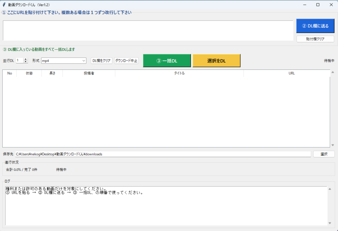The height and width of the screenshot is (231, 338).
Task: Click the DL list scrollbar up arrow
Action: pyautogui.click(x=333, y=72)
